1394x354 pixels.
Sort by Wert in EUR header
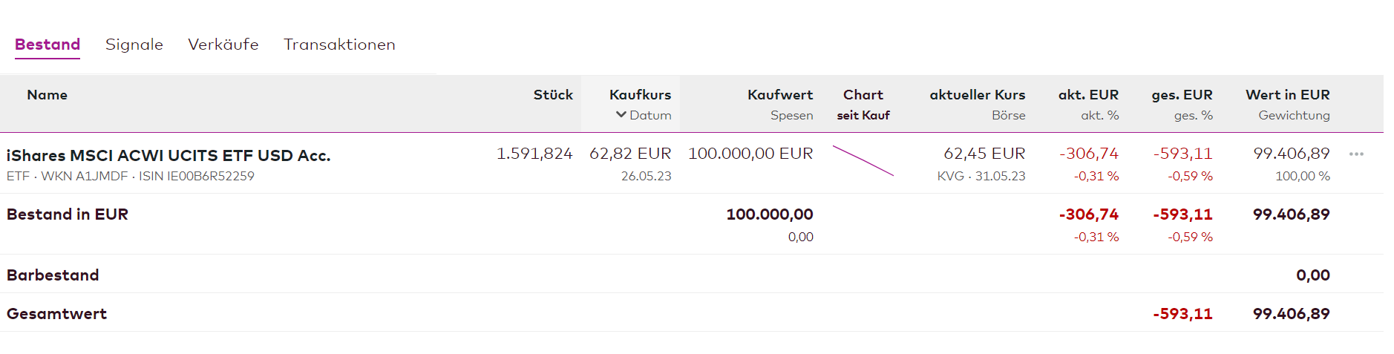[1287, 95]
